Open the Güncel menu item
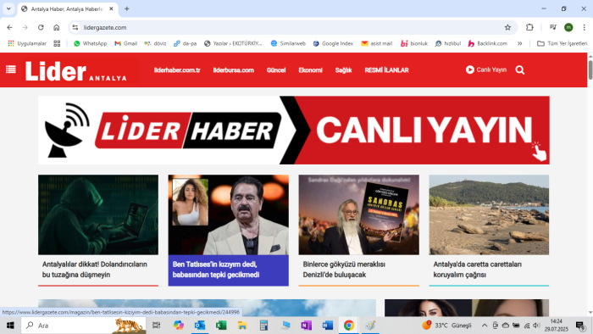The image size is (593, 334). [x=276, y=70]
